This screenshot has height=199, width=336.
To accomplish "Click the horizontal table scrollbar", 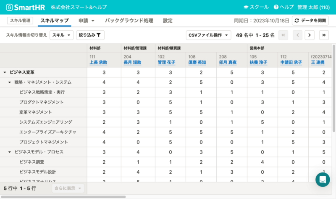I will coord(63,197).
